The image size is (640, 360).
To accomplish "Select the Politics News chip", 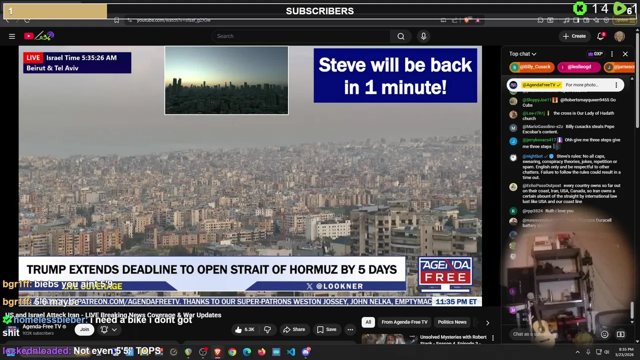I will [x=452, y=322].
